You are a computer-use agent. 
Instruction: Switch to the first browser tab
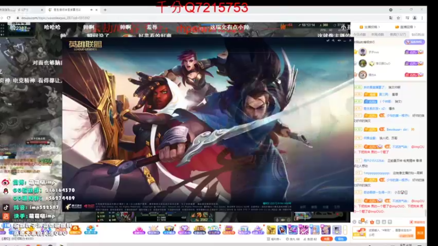[x=21, y=10]
